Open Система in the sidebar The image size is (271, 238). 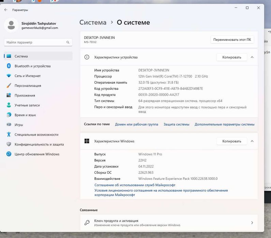[38, 56]
